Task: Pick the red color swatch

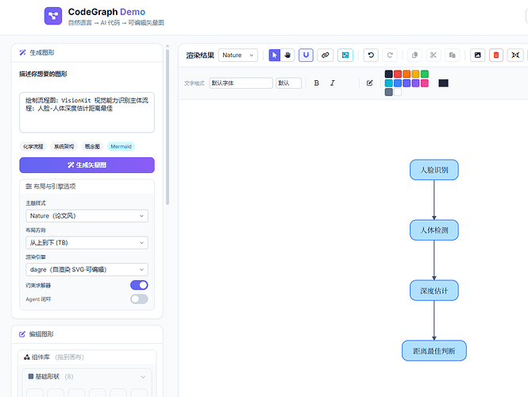Action: click(x=398, y=74)
